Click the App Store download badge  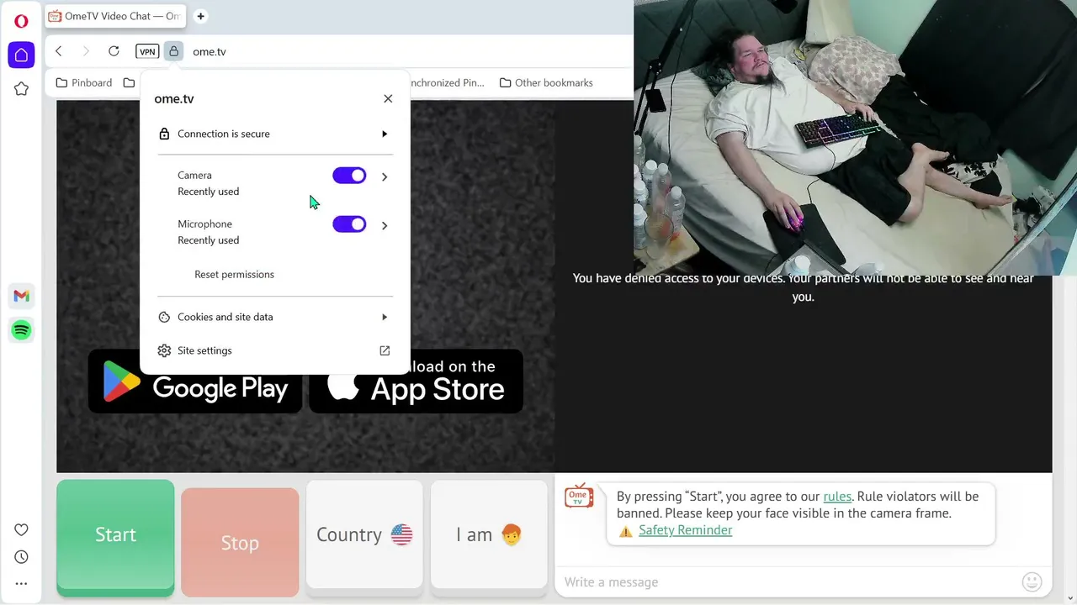pyautogui.click(x=416, y=381)
